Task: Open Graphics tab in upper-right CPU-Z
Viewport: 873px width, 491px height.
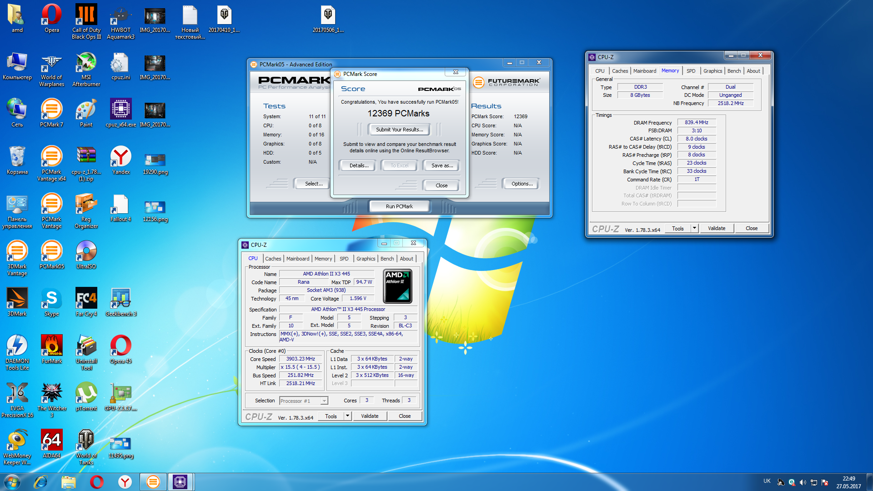Action: coord(712,71)
